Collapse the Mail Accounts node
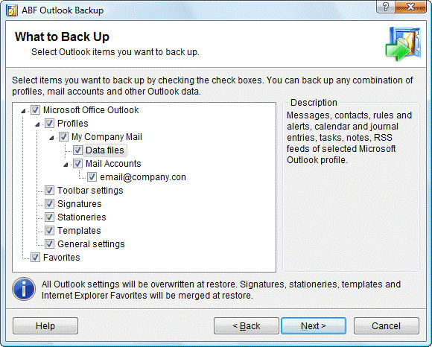The image size is (432, 347). point(66,165)
